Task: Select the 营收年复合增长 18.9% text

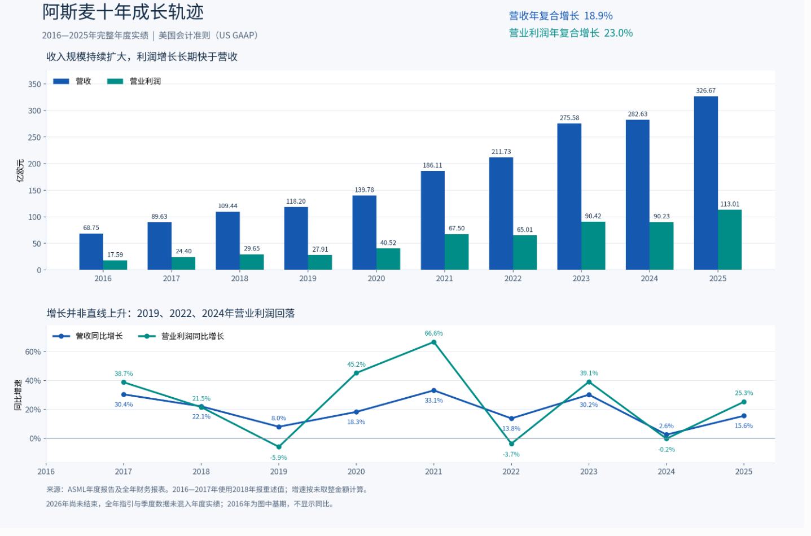Action: click(x=560, y=16)
